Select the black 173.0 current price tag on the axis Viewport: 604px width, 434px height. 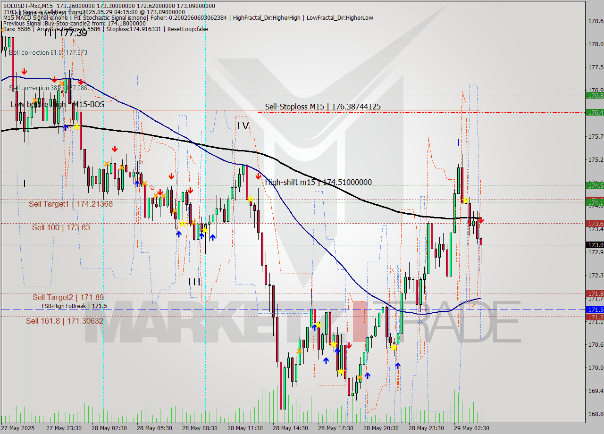[x=594, y=245]
